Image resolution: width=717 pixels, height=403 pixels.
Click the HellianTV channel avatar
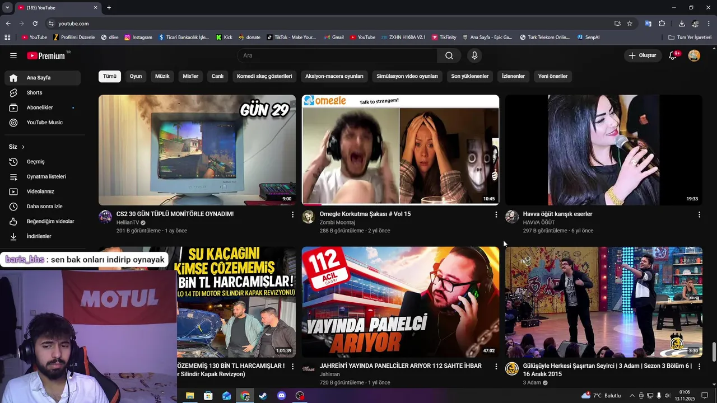(105, 217)
